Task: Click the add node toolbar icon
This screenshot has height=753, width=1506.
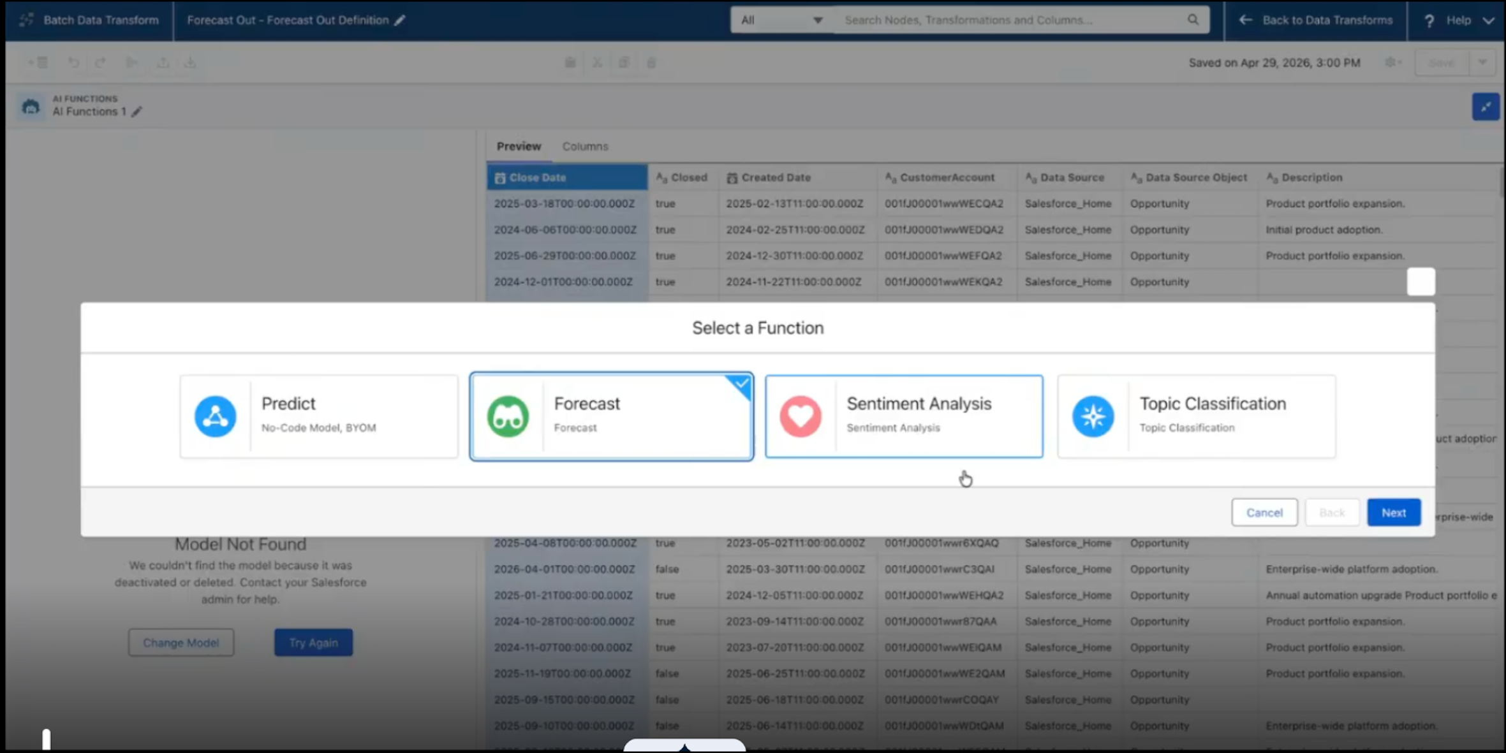Action: tap(38, 62)
